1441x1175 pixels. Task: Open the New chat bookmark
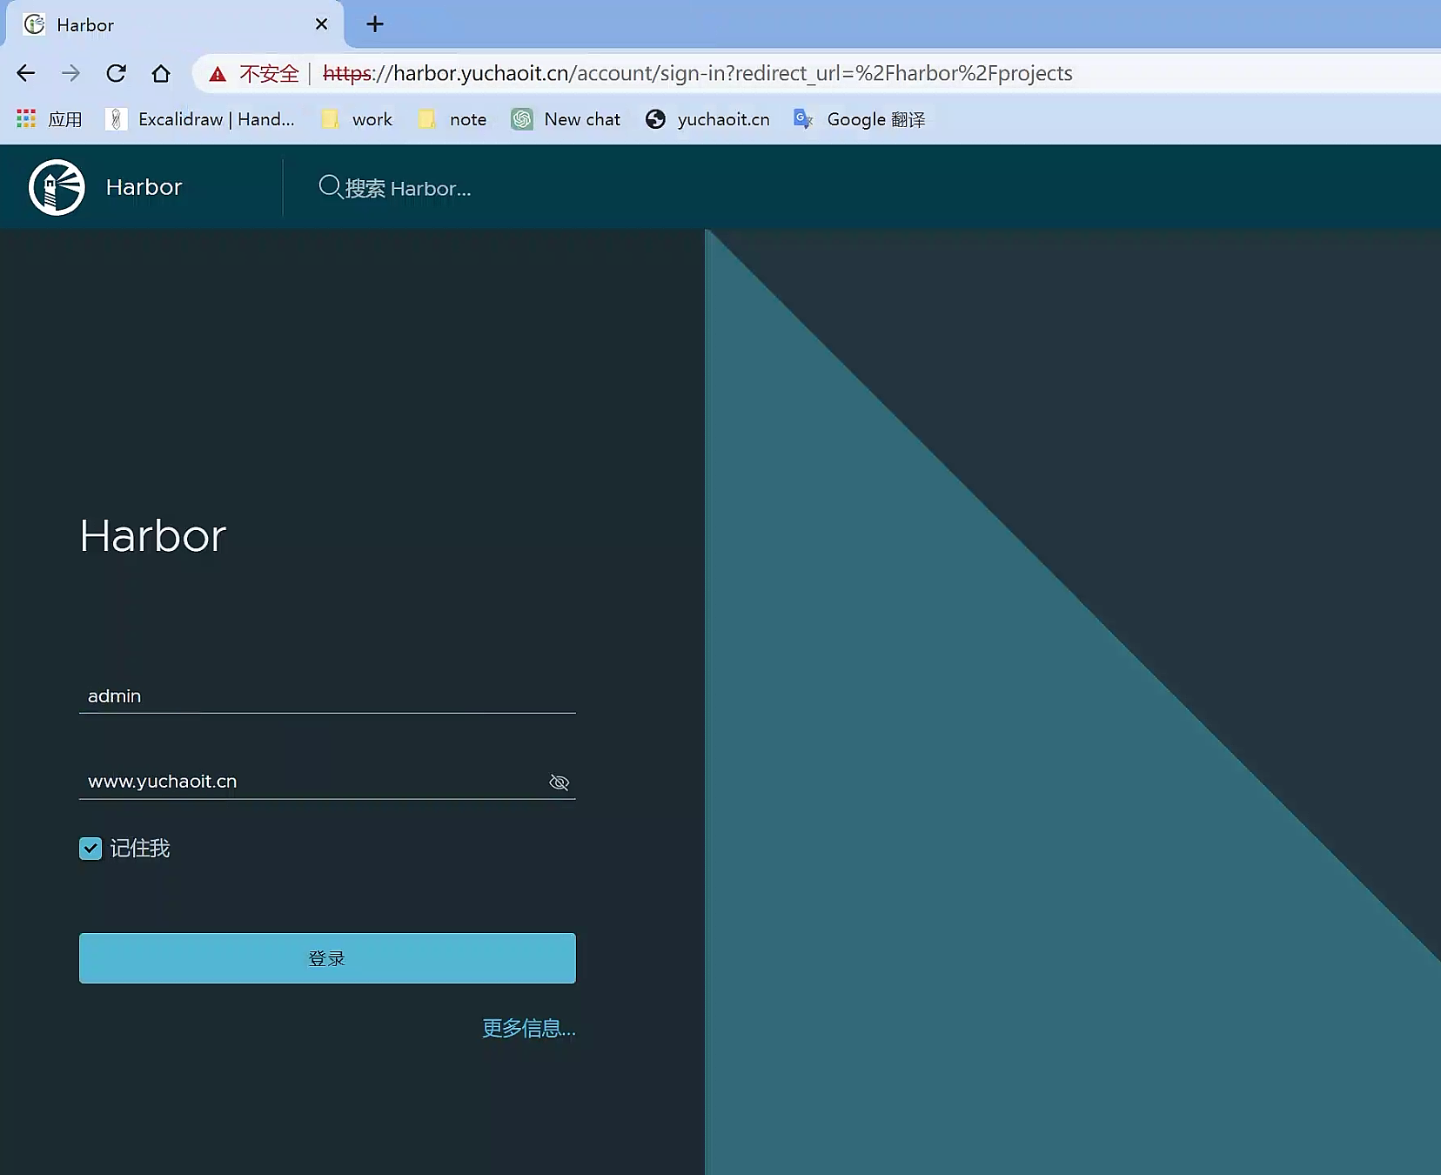coord(566,119)
